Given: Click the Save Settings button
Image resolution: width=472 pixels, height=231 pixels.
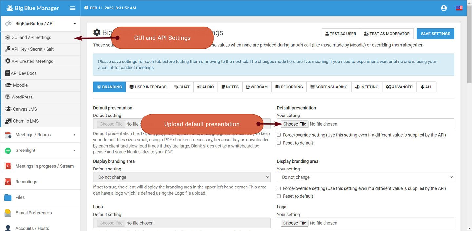Looking at the screenshot, I should [435, 34].
